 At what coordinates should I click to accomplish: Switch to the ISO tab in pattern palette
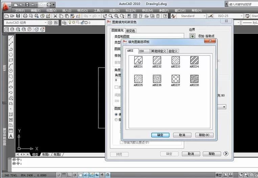(144, 51)
